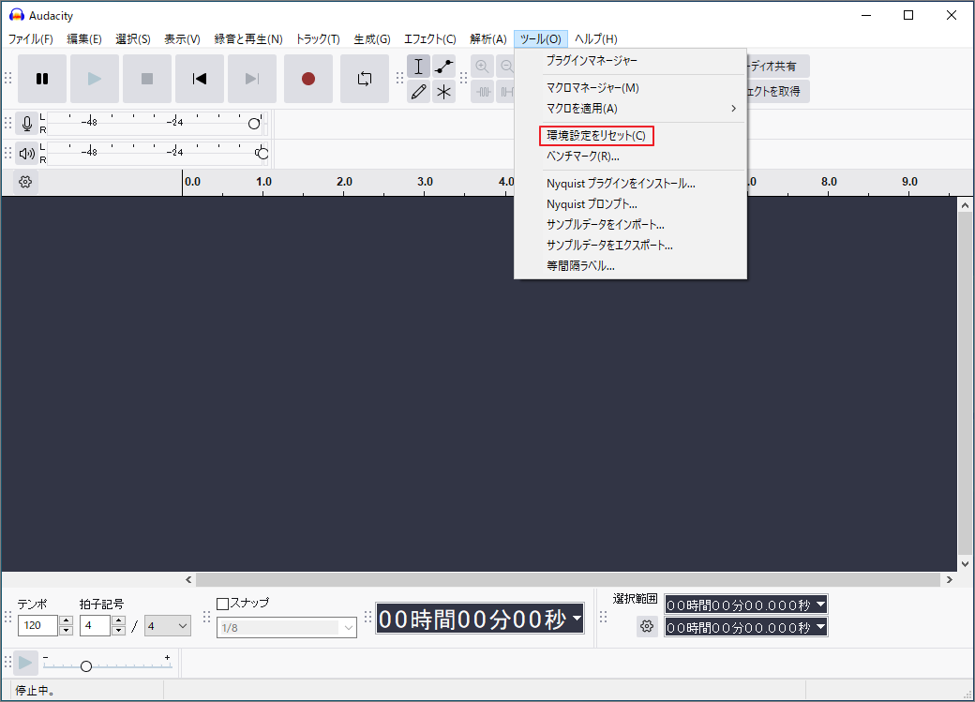
Task: Click the timeline ruler at 2.0 seconds
Action: coord(344,182)
